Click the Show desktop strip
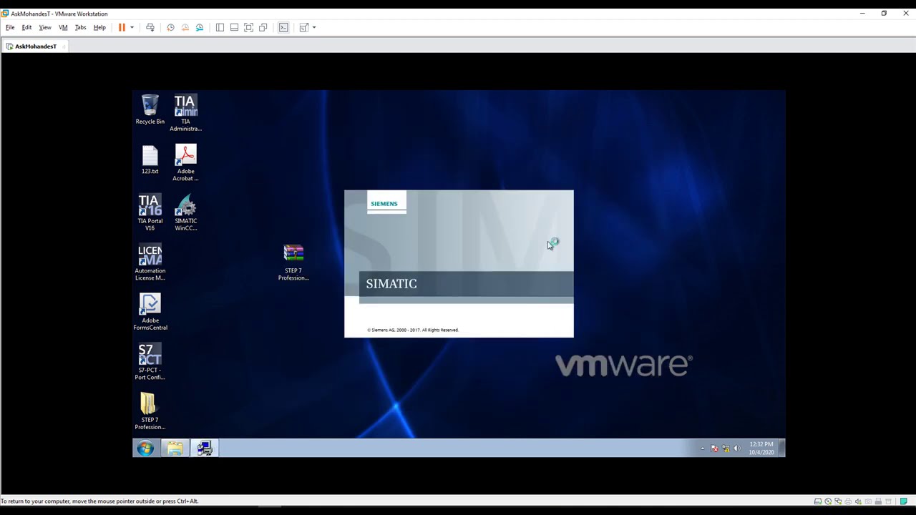 click(782, 448)
